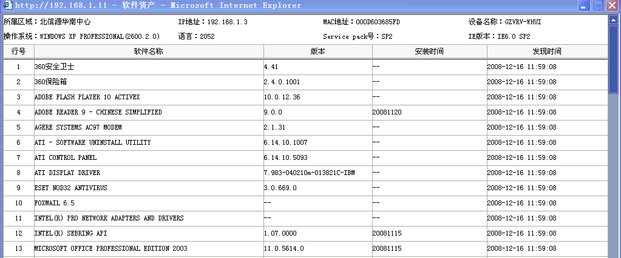Click the Service pack号 SP2 text
This screenshot has height=258, width=621.
358,36
